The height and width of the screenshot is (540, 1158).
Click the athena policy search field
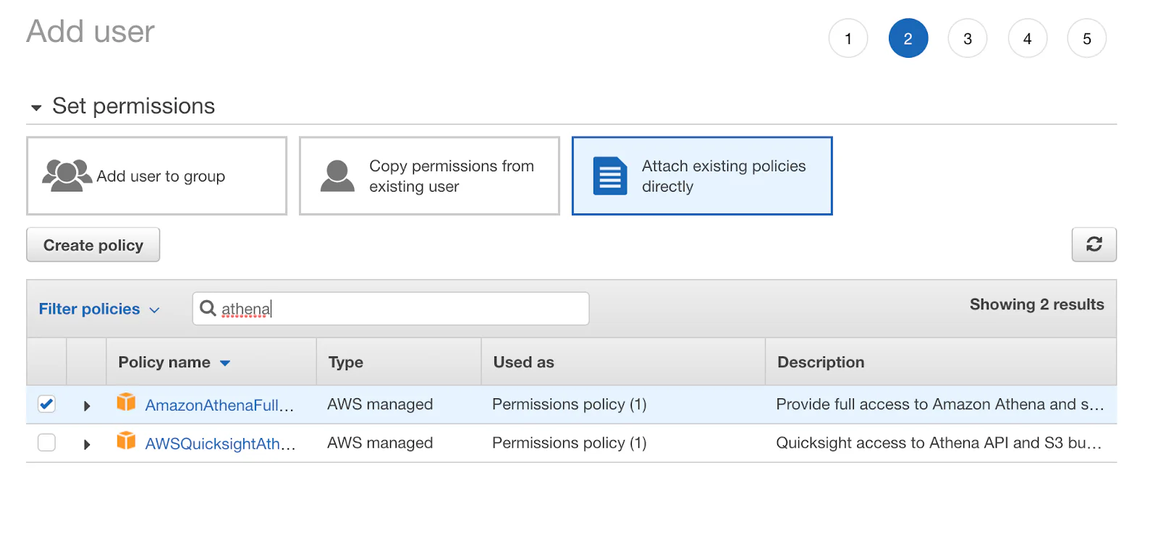391,309
